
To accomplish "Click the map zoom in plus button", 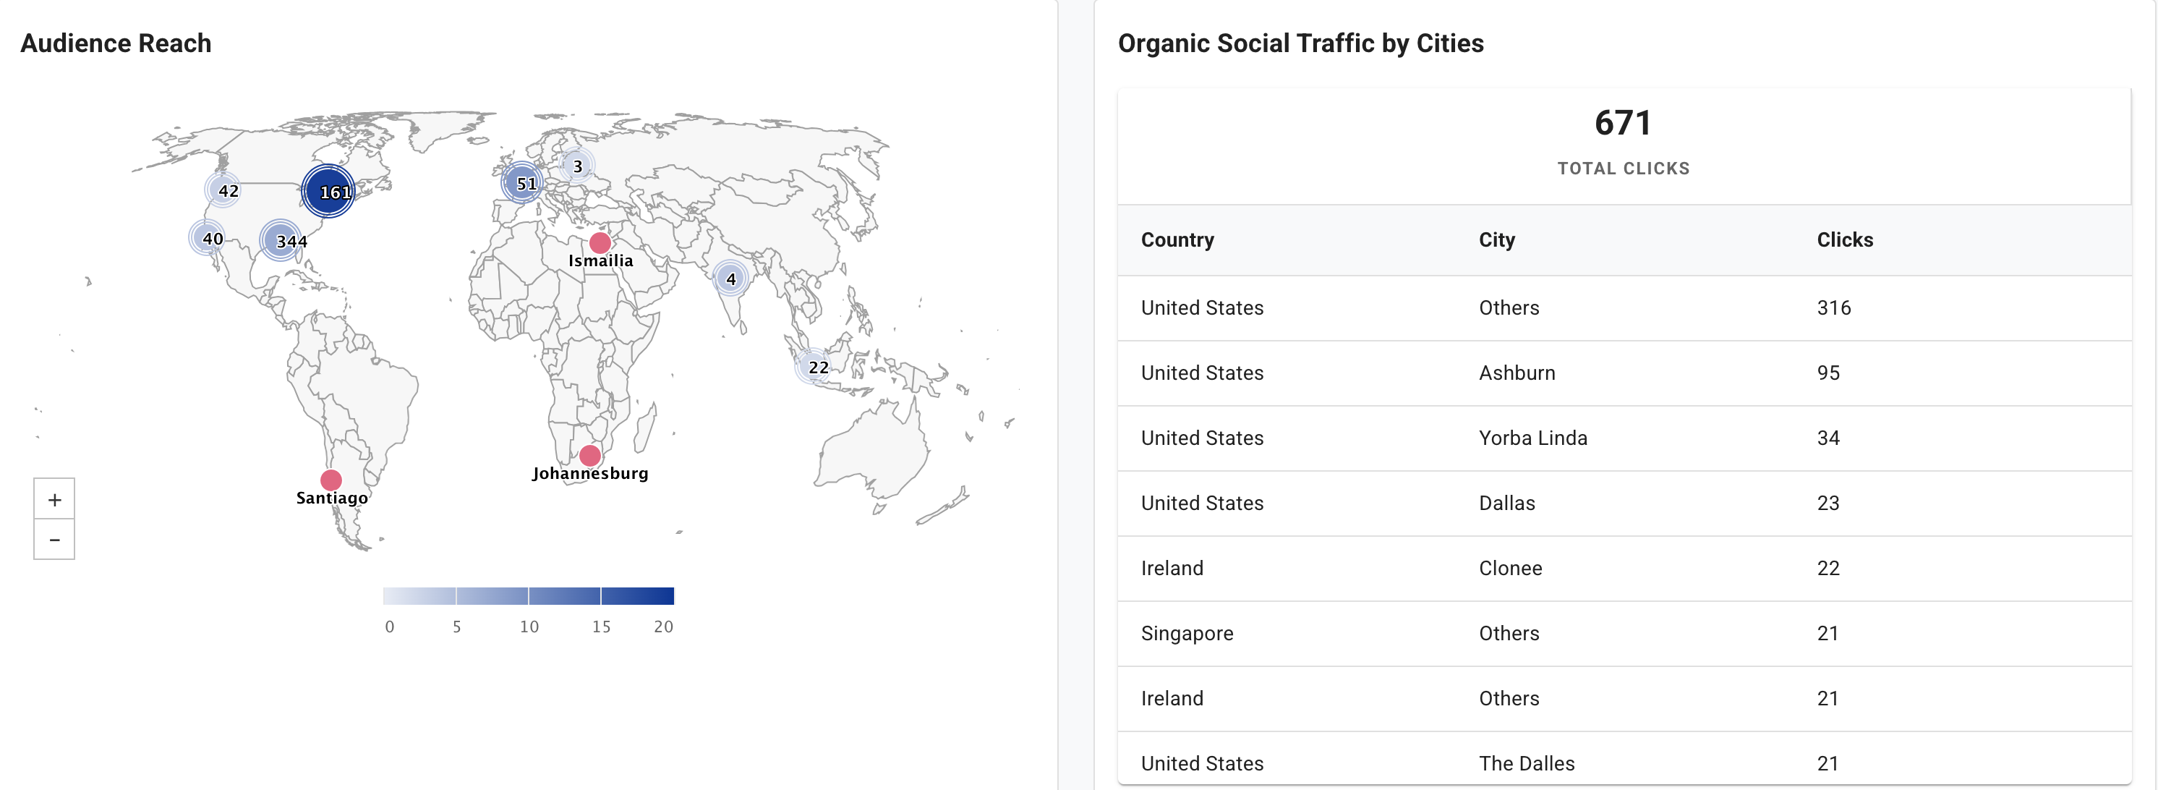I will pos(54,499).
